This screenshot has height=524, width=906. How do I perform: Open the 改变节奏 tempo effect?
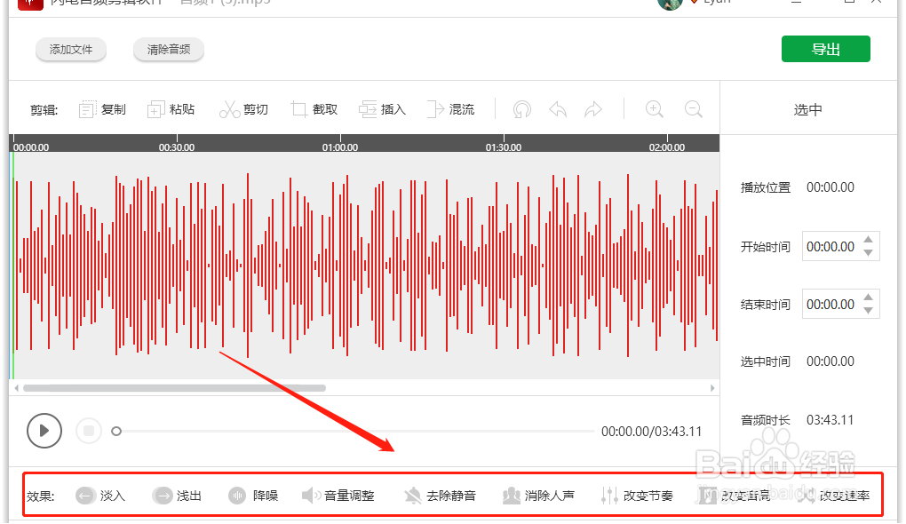(x=637, y=496)
